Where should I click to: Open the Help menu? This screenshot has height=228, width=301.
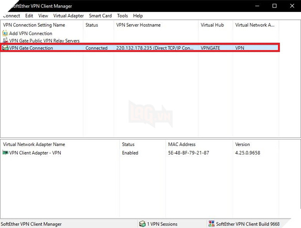coord(138,16)
